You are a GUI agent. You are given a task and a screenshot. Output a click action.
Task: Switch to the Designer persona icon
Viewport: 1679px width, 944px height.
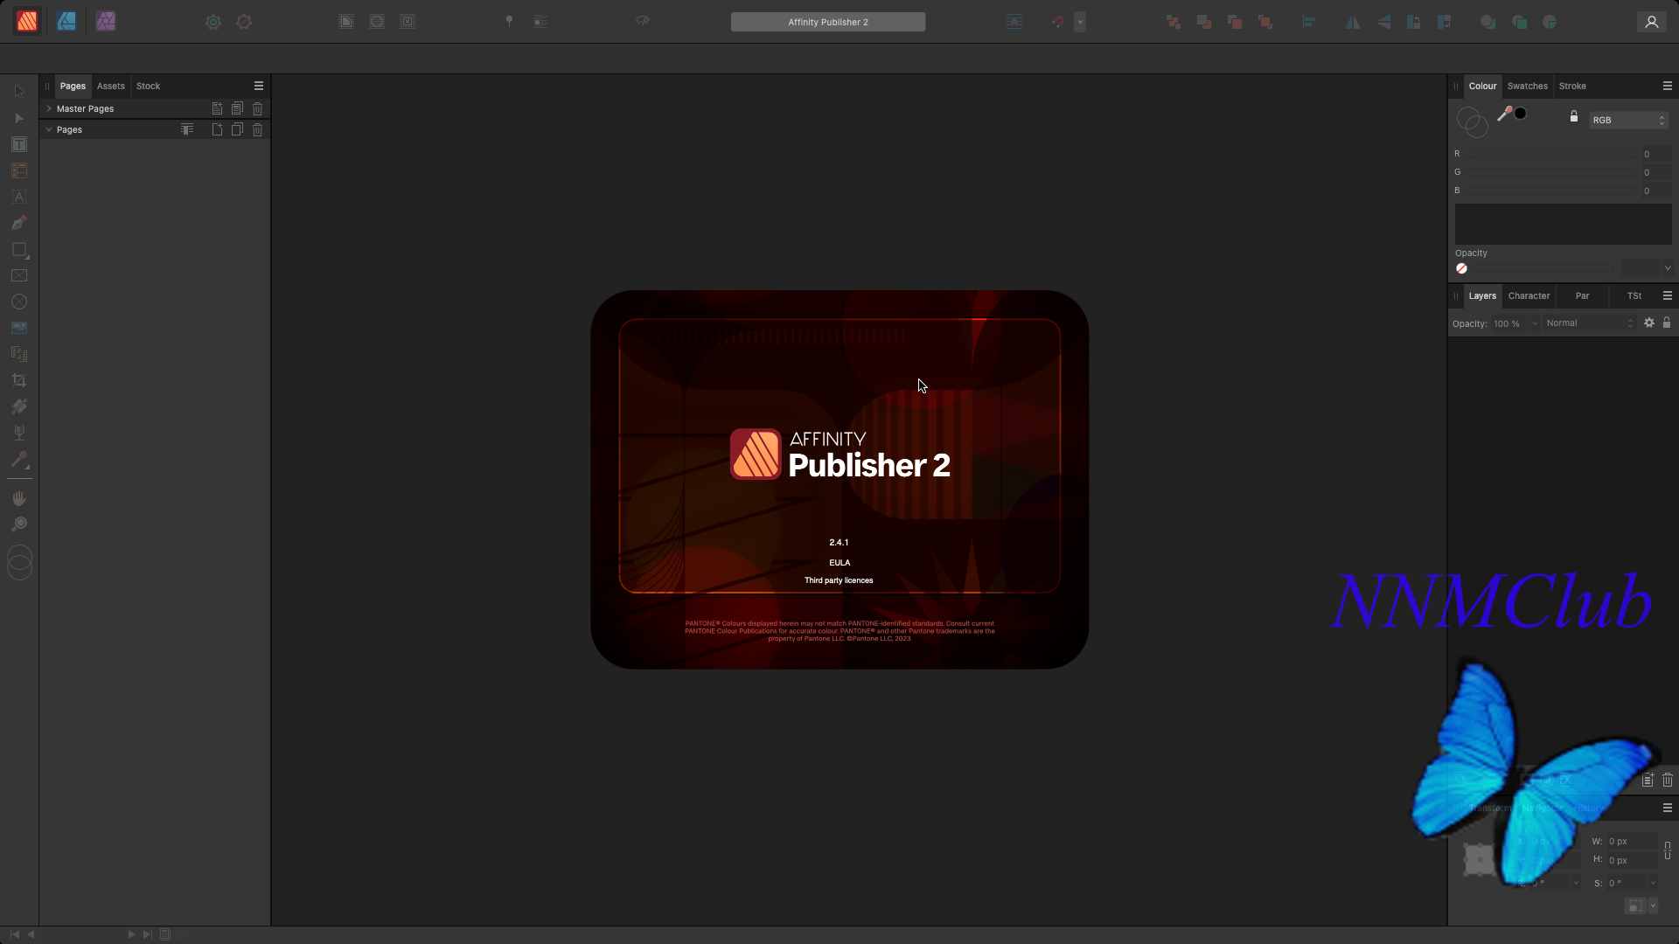tap(66, 21)
